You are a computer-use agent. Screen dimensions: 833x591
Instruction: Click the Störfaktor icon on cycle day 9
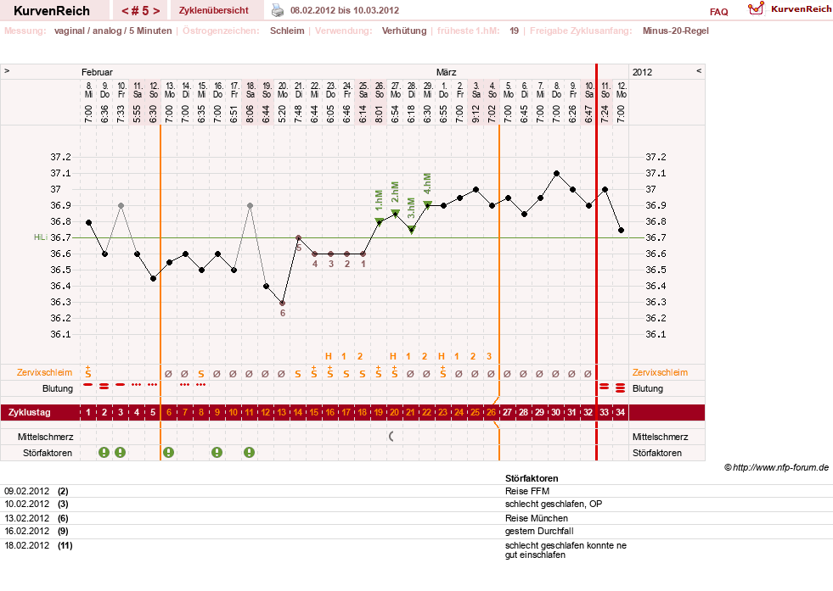click(217, 453)
